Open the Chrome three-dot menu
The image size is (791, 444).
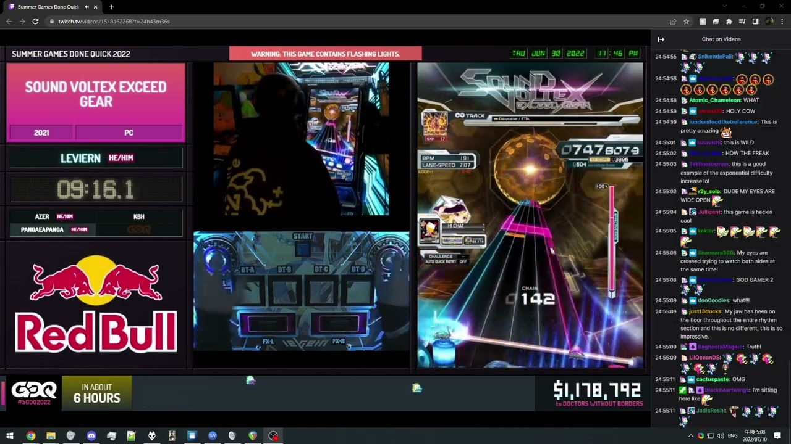[x=782, y=22]
